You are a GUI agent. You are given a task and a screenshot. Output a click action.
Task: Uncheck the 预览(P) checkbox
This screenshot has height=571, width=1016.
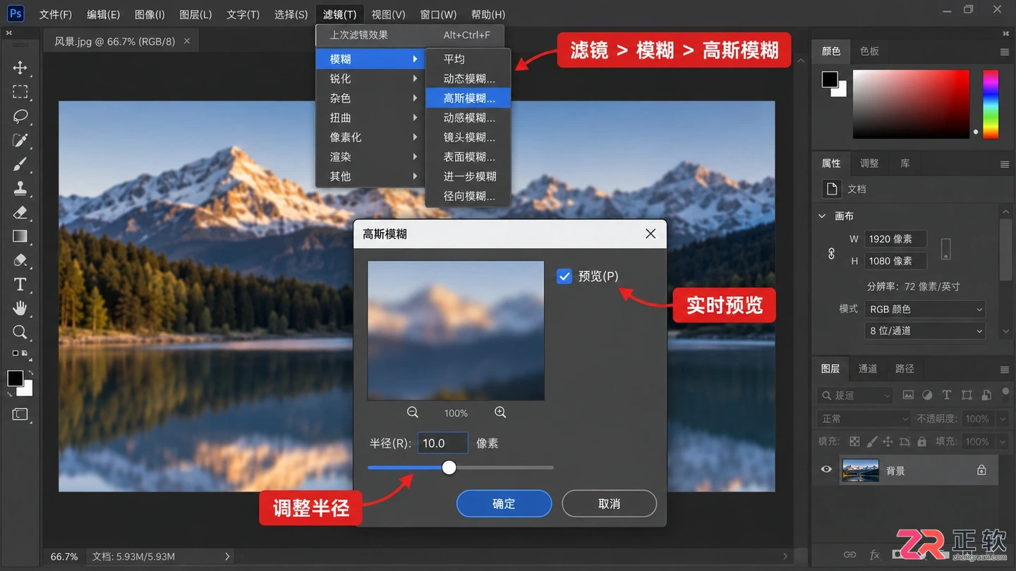[564, 276]
